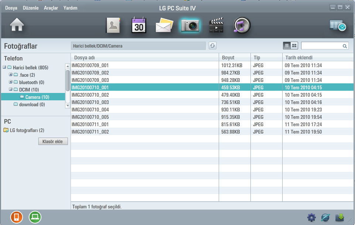
Task: Open the Calendar icon
Action: [x=139, y=25]
